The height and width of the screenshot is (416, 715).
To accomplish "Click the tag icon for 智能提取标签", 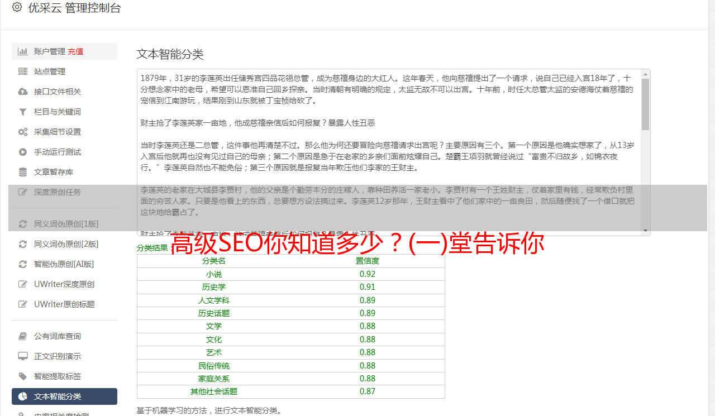I will pos(23,376).
